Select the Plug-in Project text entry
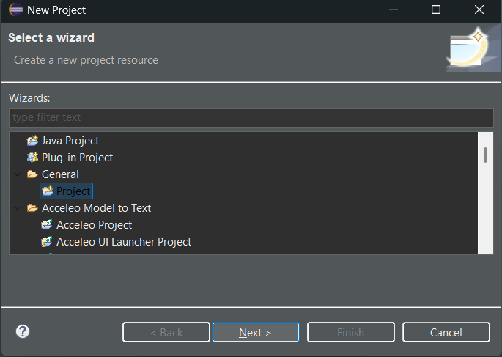Viewport: 502px width, 357px height. [77, 158]
